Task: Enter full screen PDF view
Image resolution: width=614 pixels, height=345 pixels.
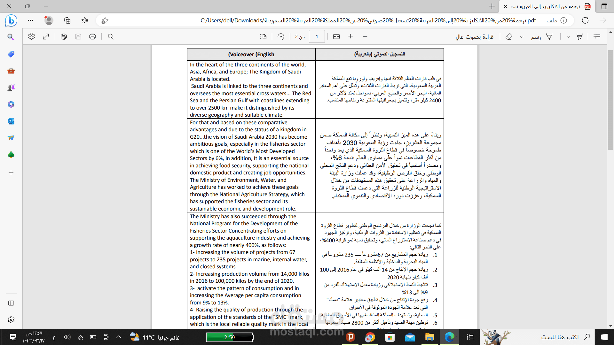Action: click(46, 36)
